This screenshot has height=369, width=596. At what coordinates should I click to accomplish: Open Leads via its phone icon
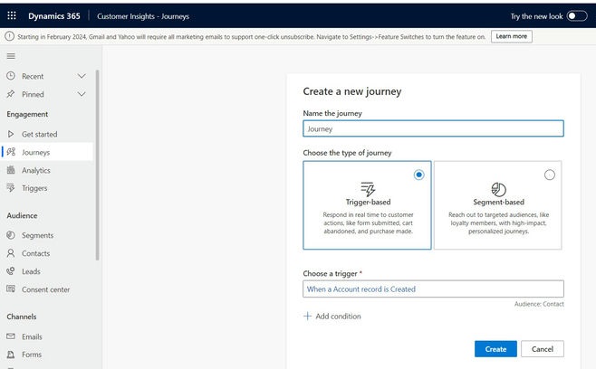(11, 271)
